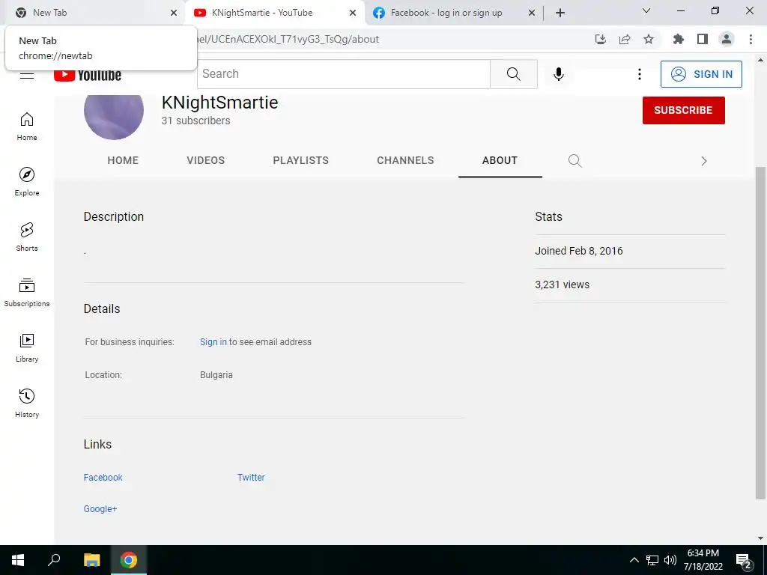Open Chrome extensions puzzle icon
The width and height of the screenshot is (767, 575).
[x=679, y=39]
